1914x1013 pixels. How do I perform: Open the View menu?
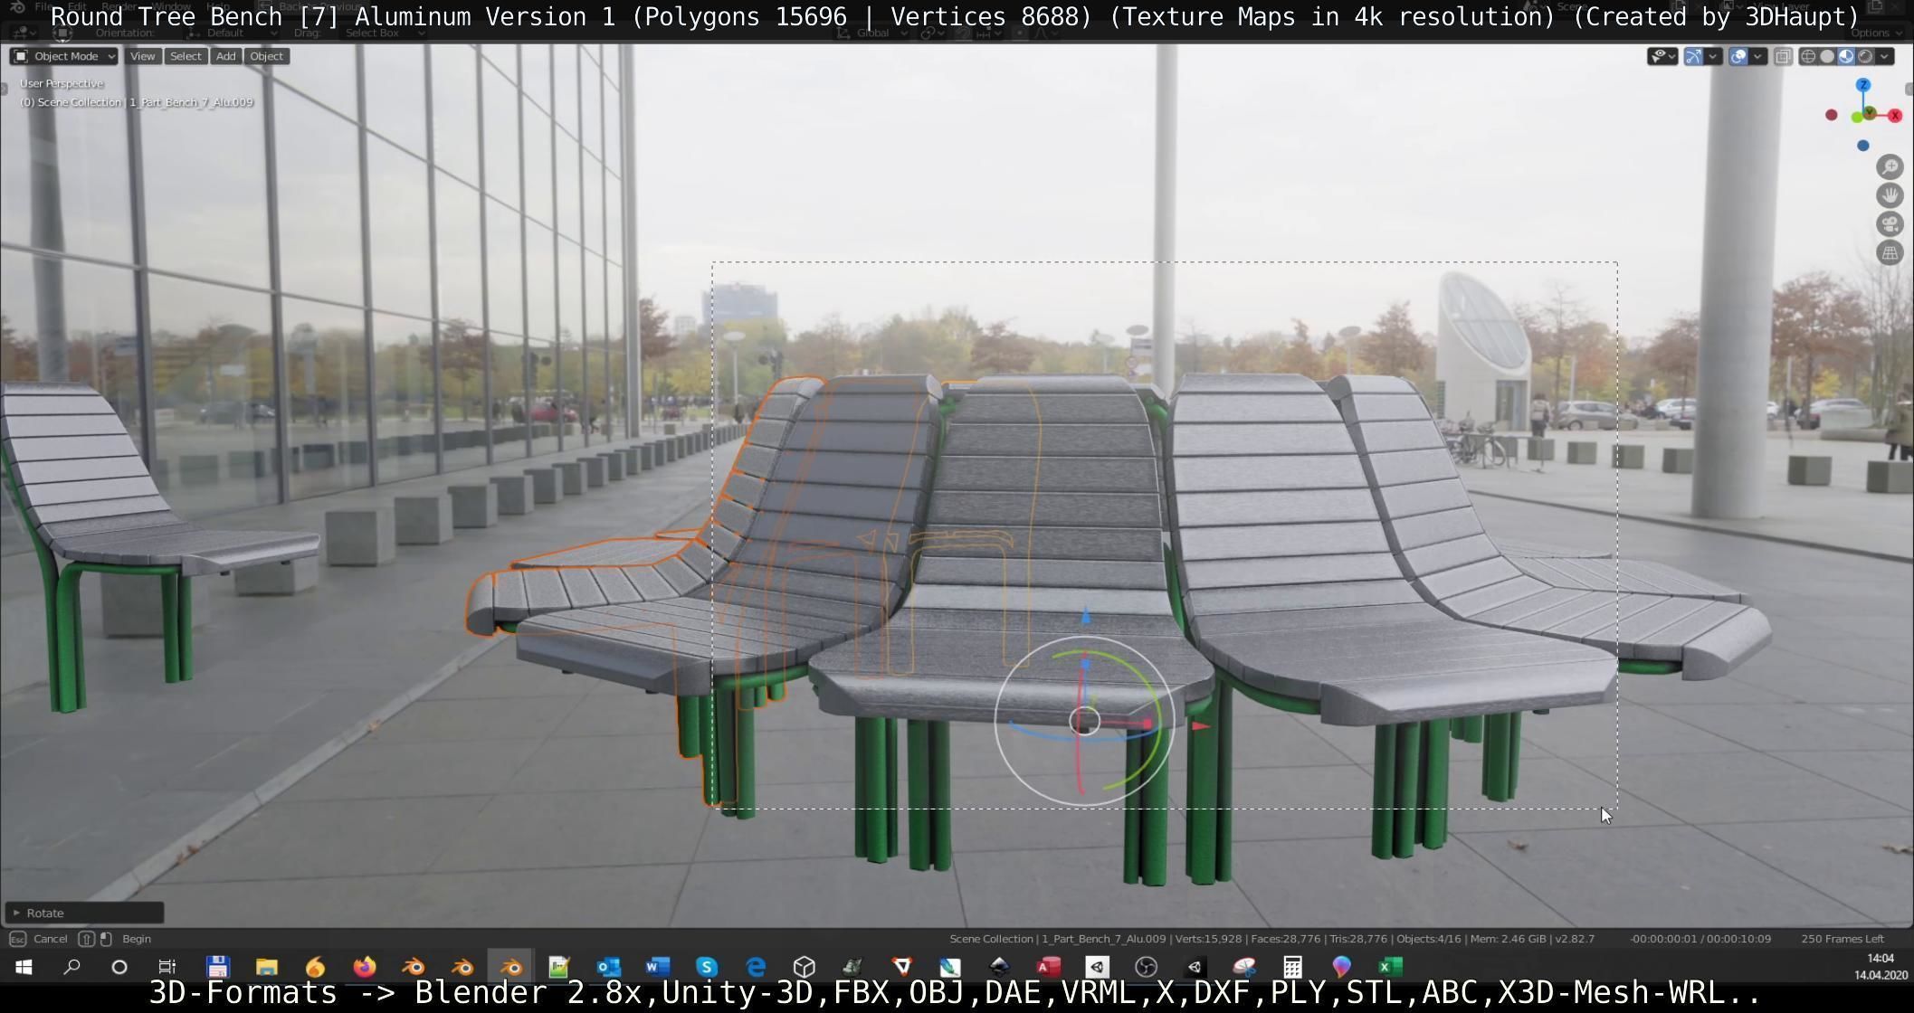pyautogui.click(x=142, y=56)
